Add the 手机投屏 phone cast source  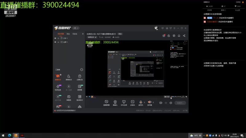(x=124, y=103)
